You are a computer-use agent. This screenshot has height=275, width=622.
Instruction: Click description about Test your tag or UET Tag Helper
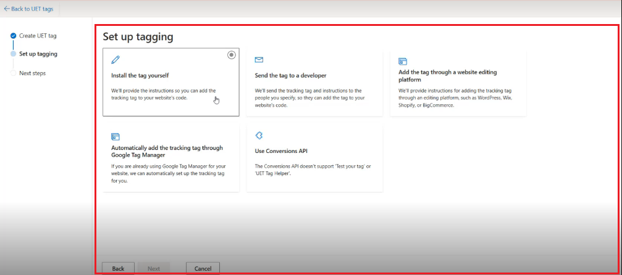tap(313, 170)
